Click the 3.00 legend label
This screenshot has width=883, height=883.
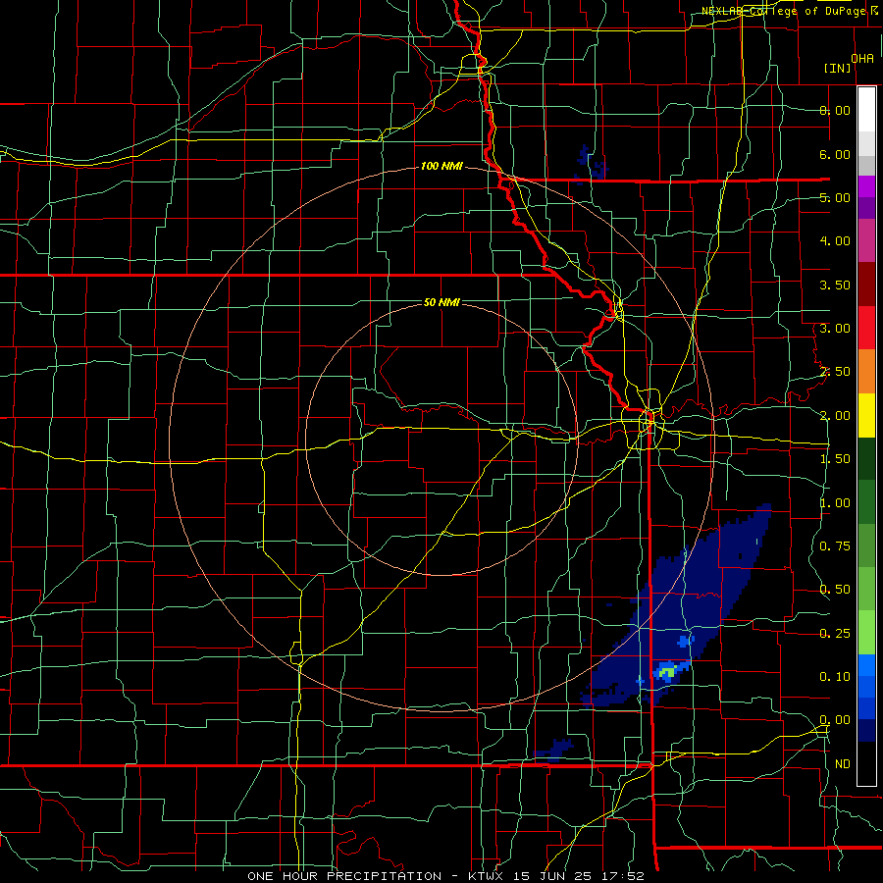(x=835, y=329)
